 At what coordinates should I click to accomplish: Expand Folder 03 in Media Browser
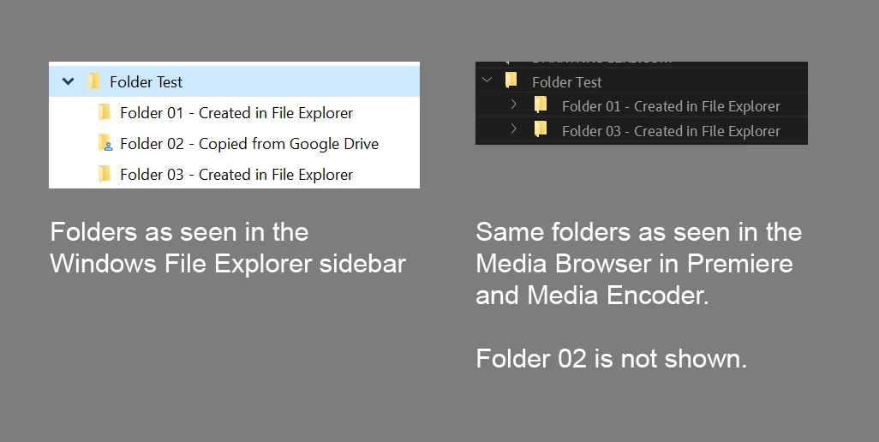[513, 128]
